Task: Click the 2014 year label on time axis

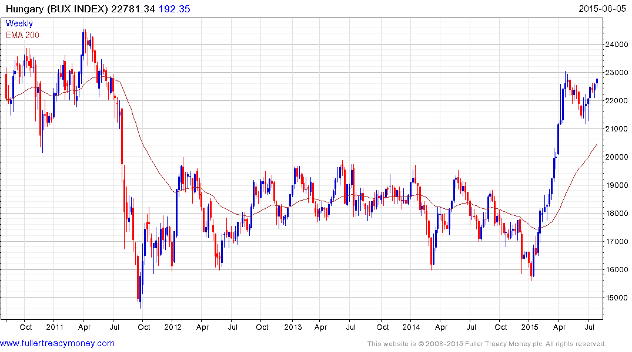Action: tap(411, 327)
